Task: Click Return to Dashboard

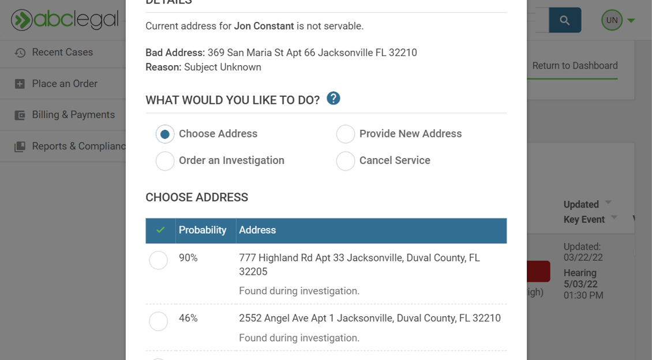Action: pos(574,65)
